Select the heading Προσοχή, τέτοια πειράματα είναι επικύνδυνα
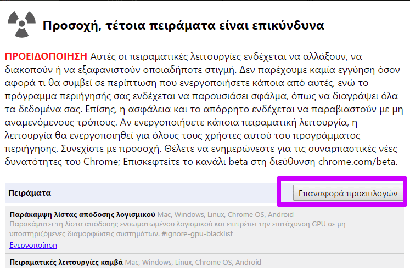The height and width of the screenshot is (268, 410). click(183, 26)
